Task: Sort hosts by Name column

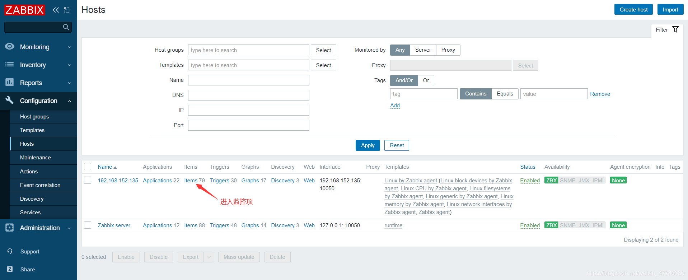Action: point(107,167)
